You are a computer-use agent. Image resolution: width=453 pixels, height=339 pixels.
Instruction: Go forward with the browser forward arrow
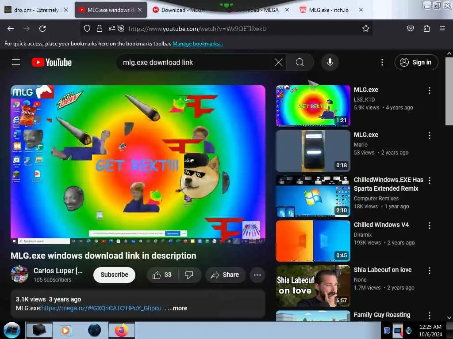(27, 29)
